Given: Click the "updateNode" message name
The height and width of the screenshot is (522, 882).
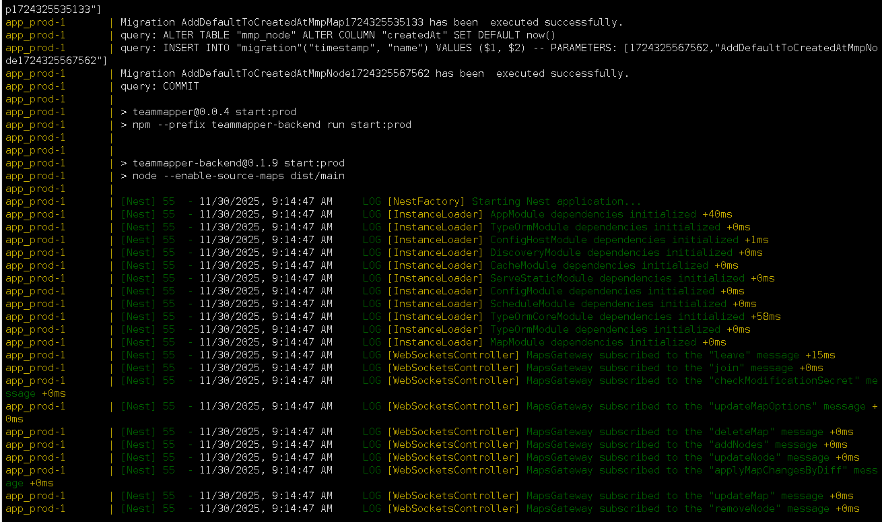Looking at the screenshot, I should 745,457.
